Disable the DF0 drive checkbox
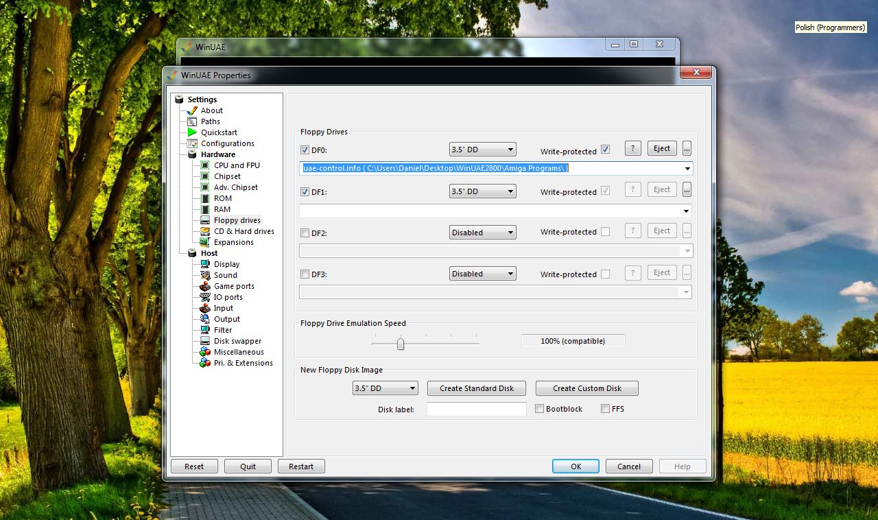The height and width of the screenshot is (520, 878). [x=305, y=150]
